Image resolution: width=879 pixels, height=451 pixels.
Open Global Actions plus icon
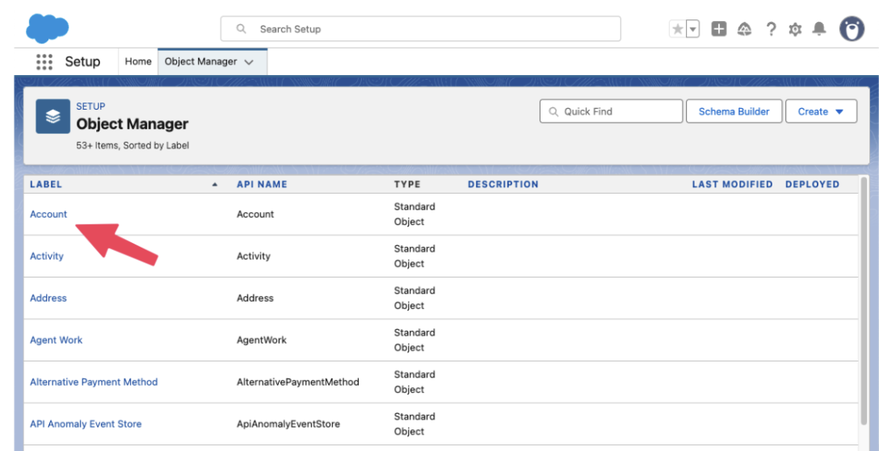[x=718, y=29]
